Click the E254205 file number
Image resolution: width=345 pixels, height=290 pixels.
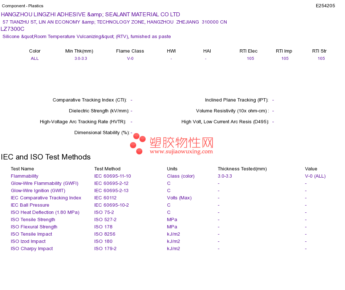[325, 6]
